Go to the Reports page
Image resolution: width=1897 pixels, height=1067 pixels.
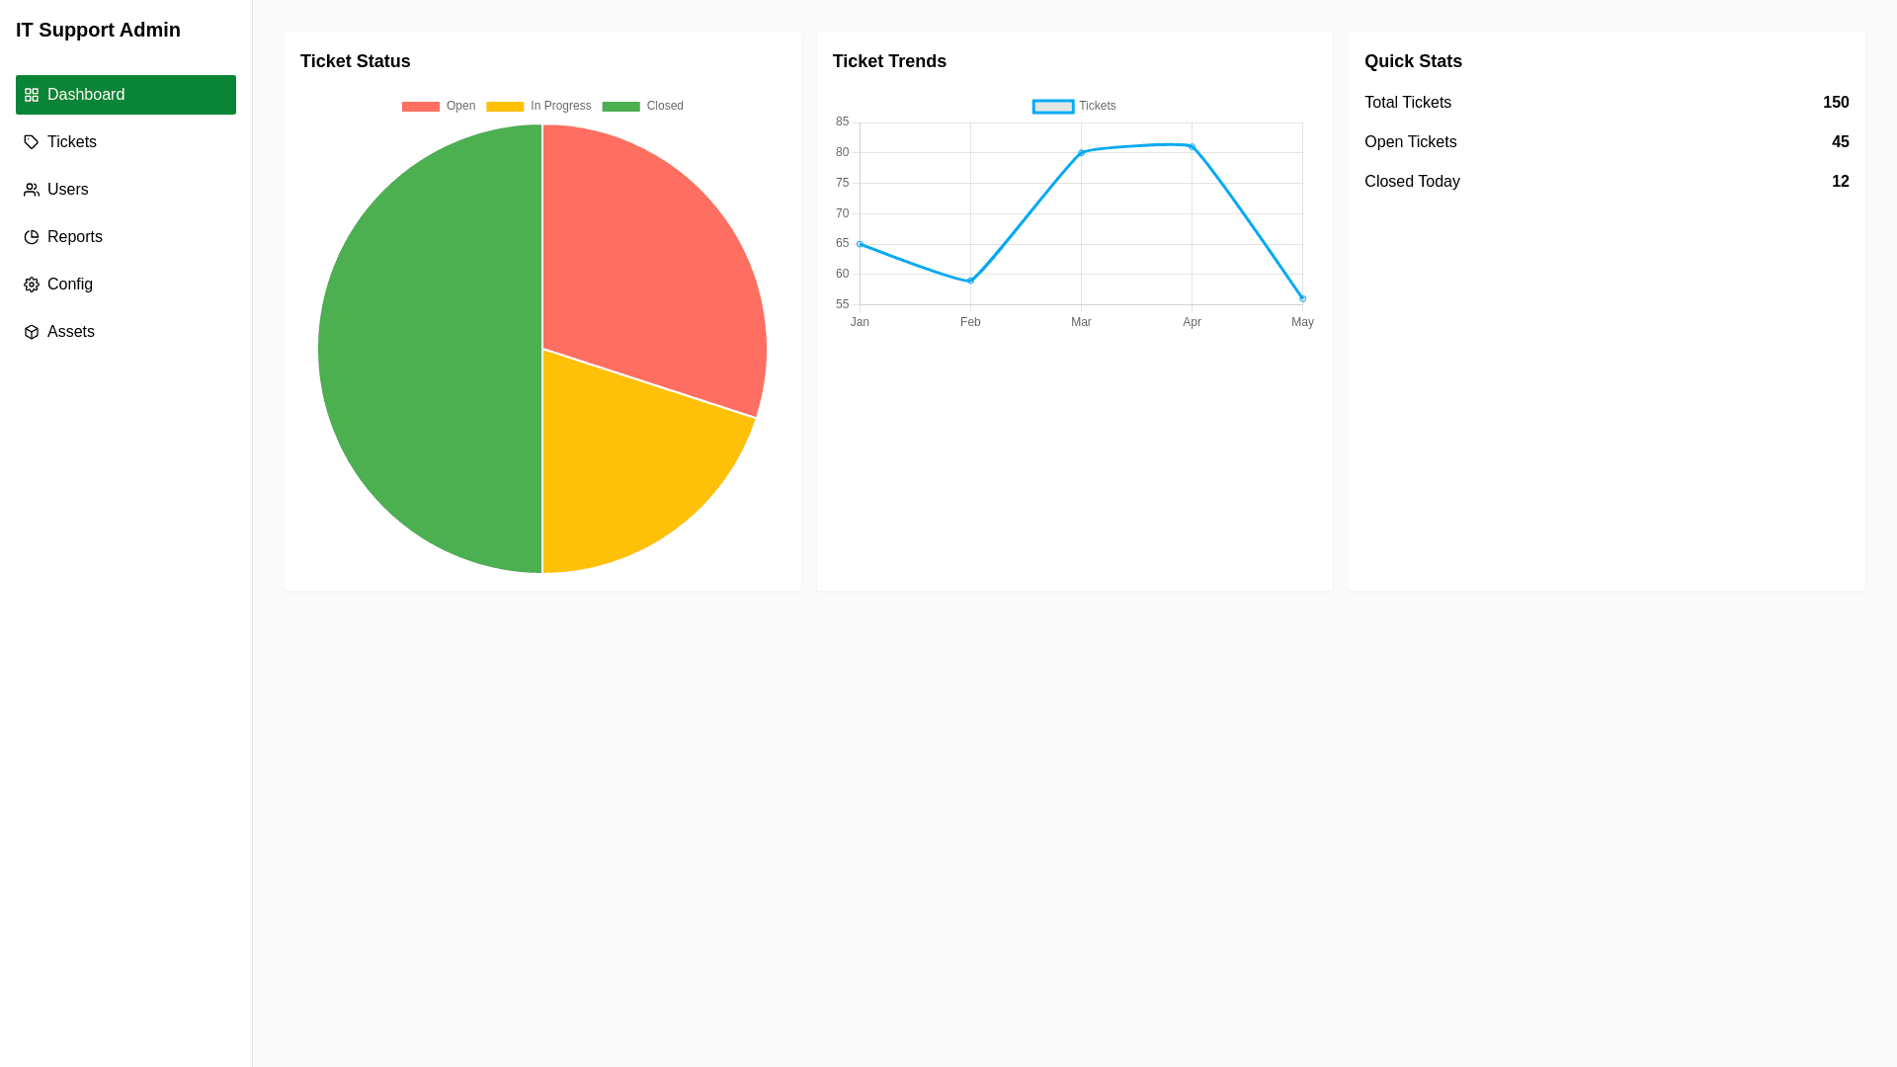(75, 237)
